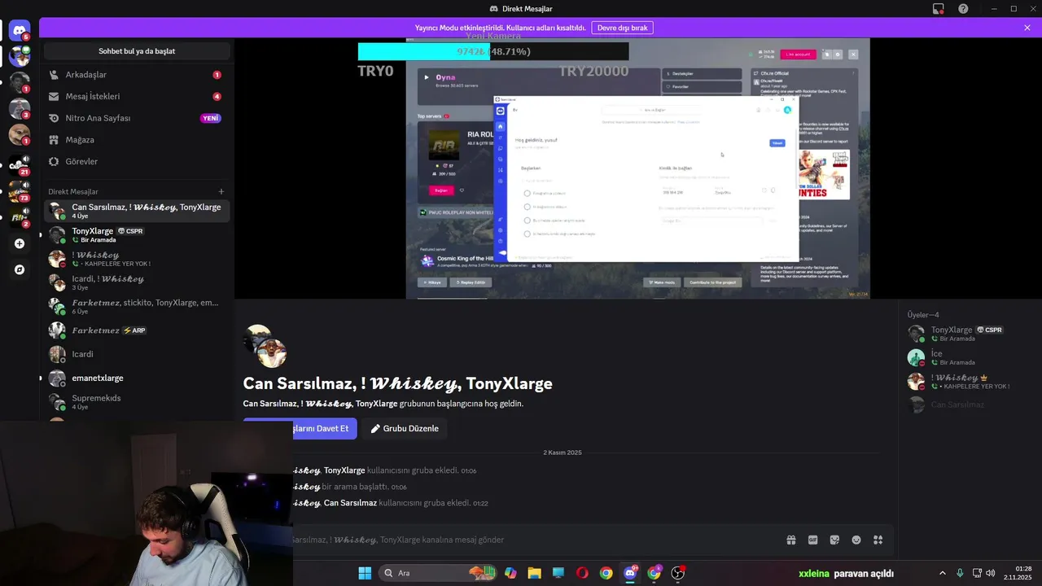
Task: Select the Can Sarsılmaz group DM
Action: pyautogui.click(x=137, y=211)
